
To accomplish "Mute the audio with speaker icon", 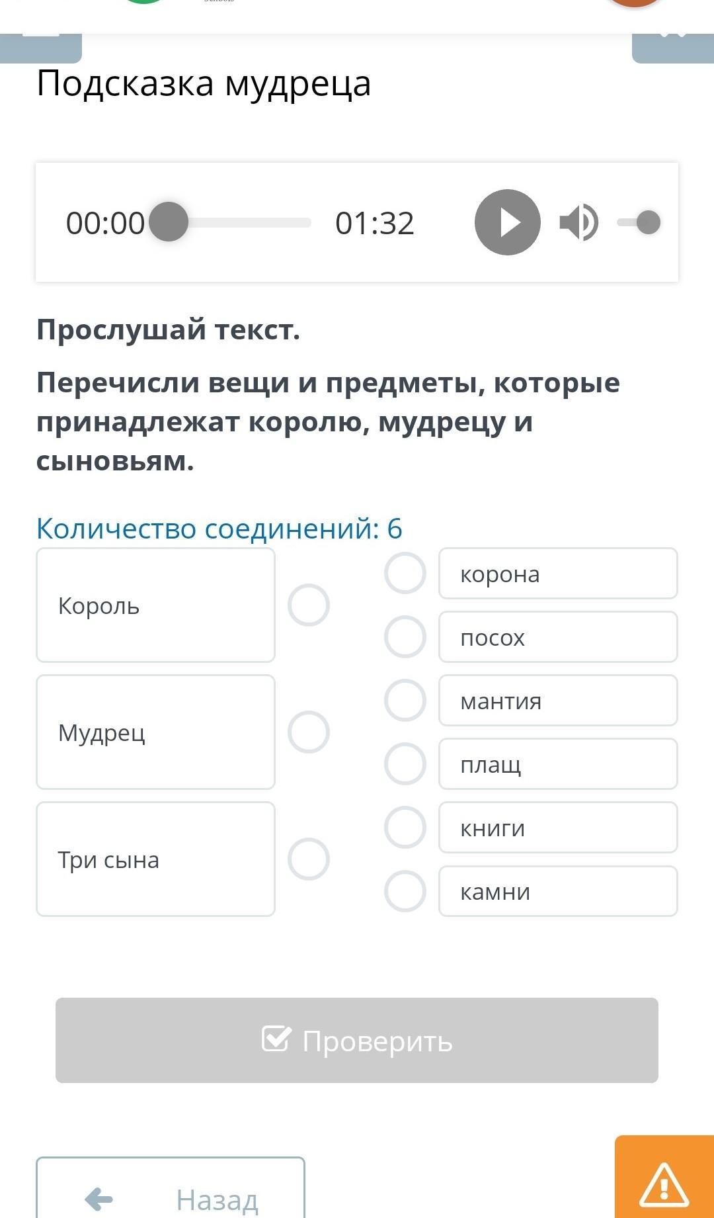I will (578, 222).
